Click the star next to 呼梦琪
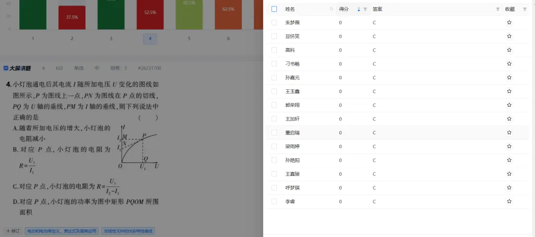 [509, 188]
